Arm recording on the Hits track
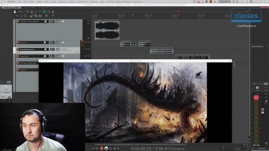269x151 pixels. tap(18, 63)
